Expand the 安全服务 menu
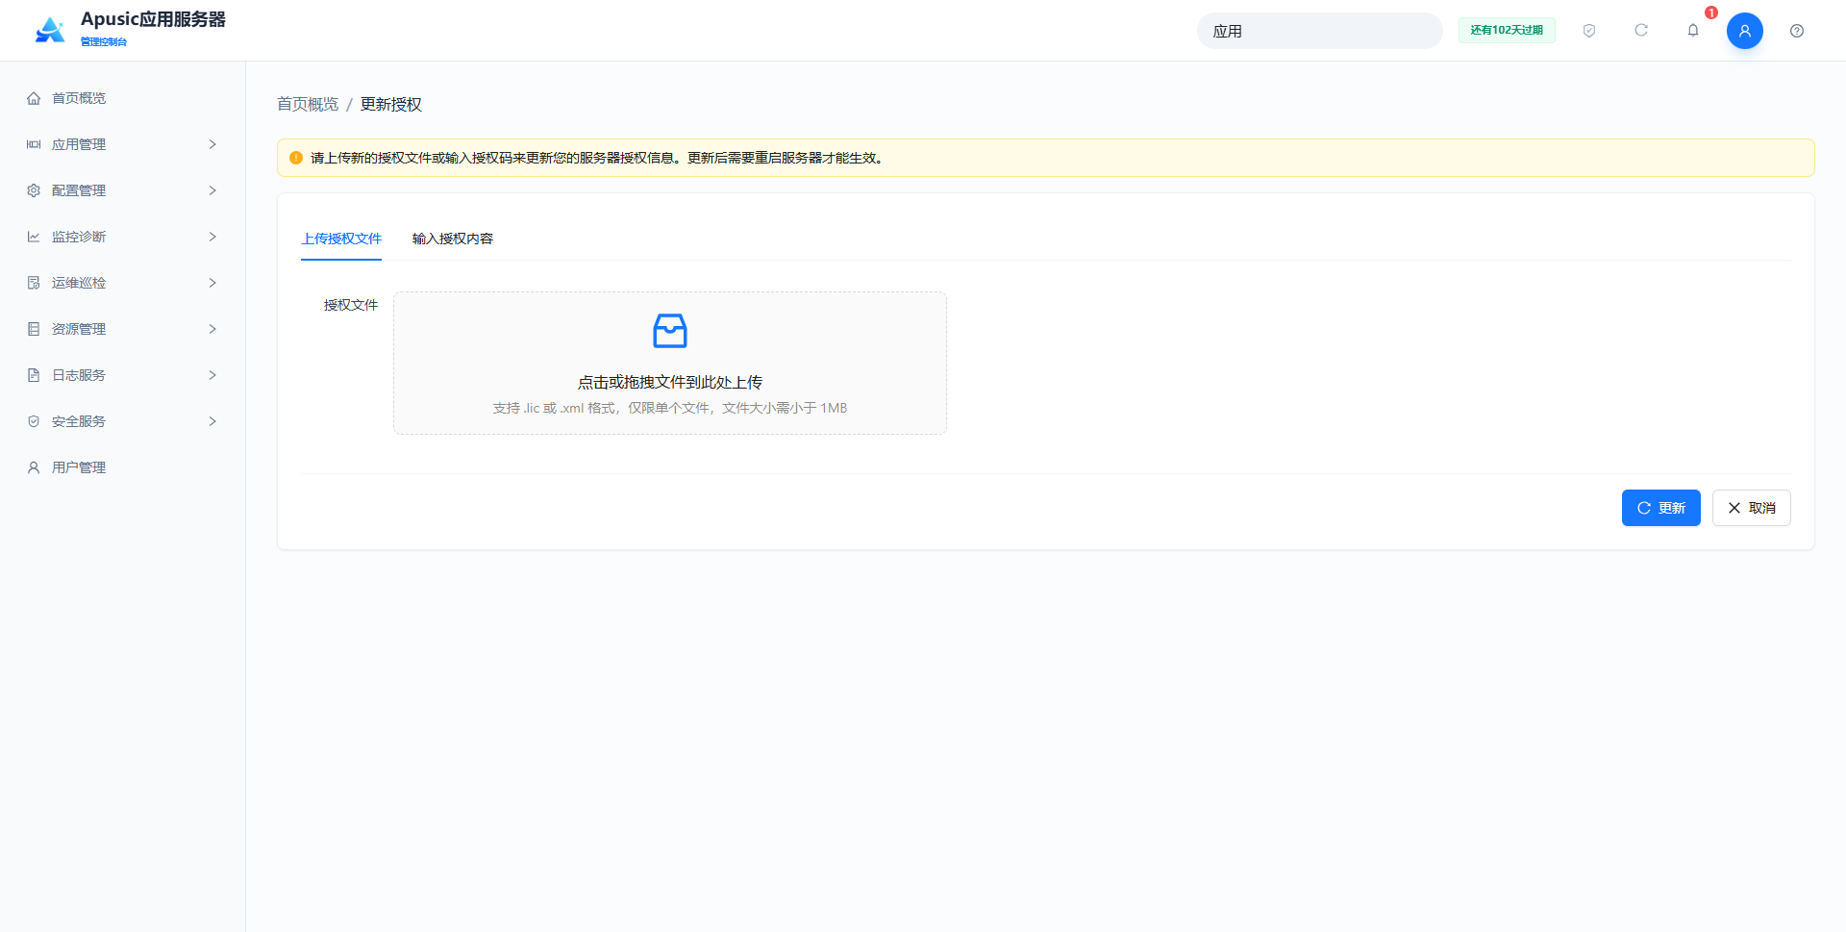 coord(123,421)
